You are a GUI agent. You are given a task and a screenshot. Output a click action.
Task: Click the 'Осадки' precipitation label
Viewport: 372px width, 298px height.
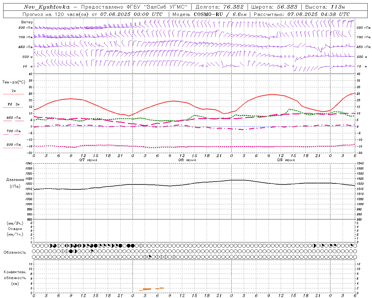pos(15,229)
